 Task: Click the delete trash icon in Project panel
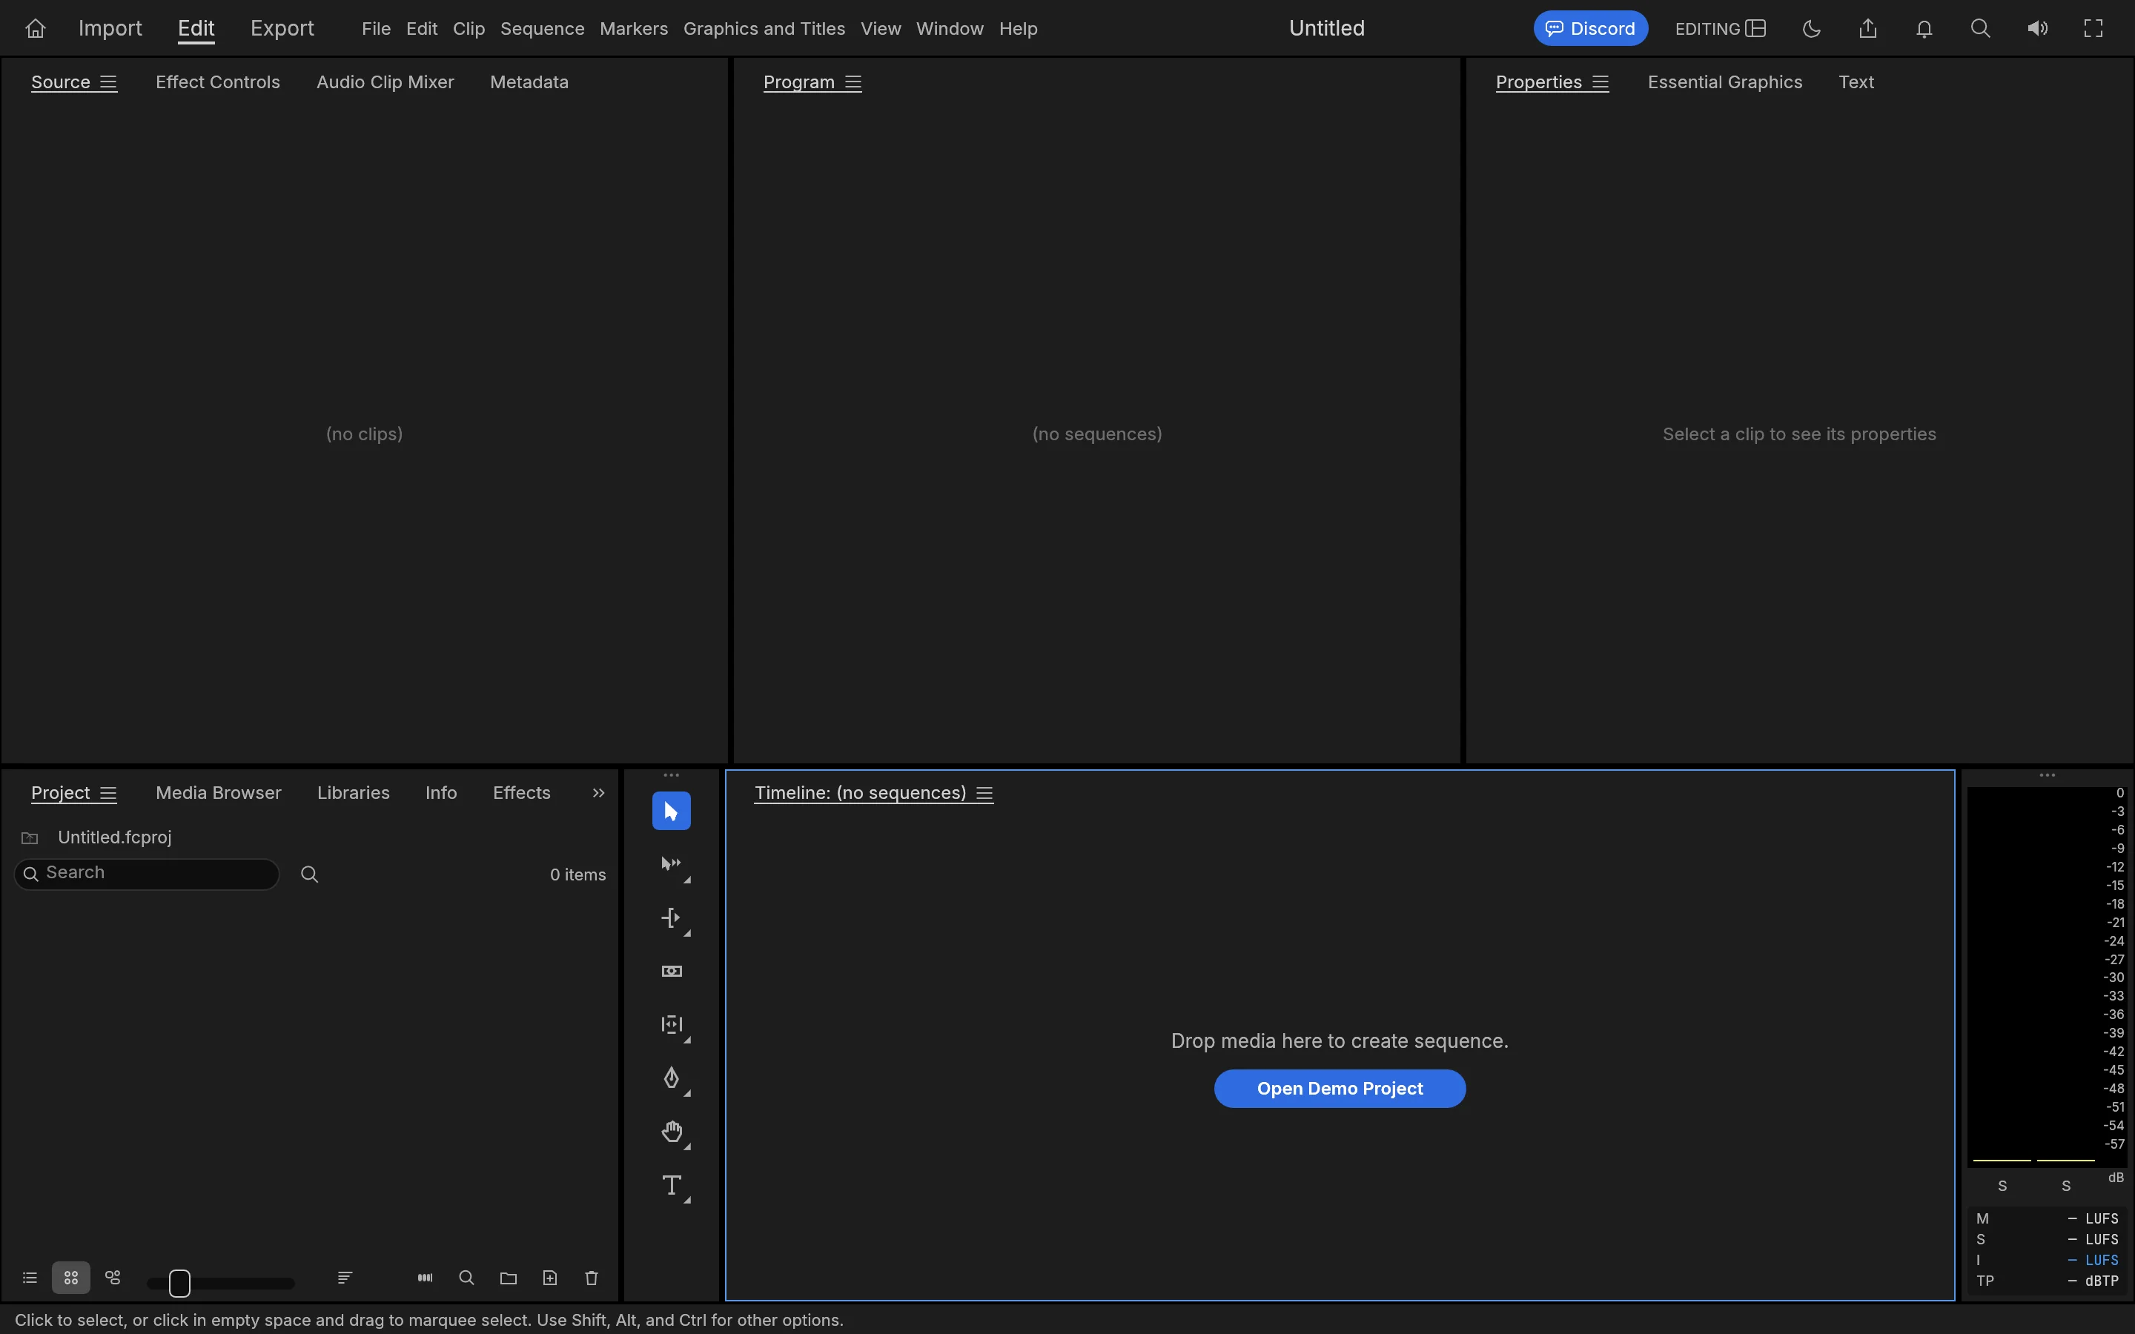tap(592, 1278)
